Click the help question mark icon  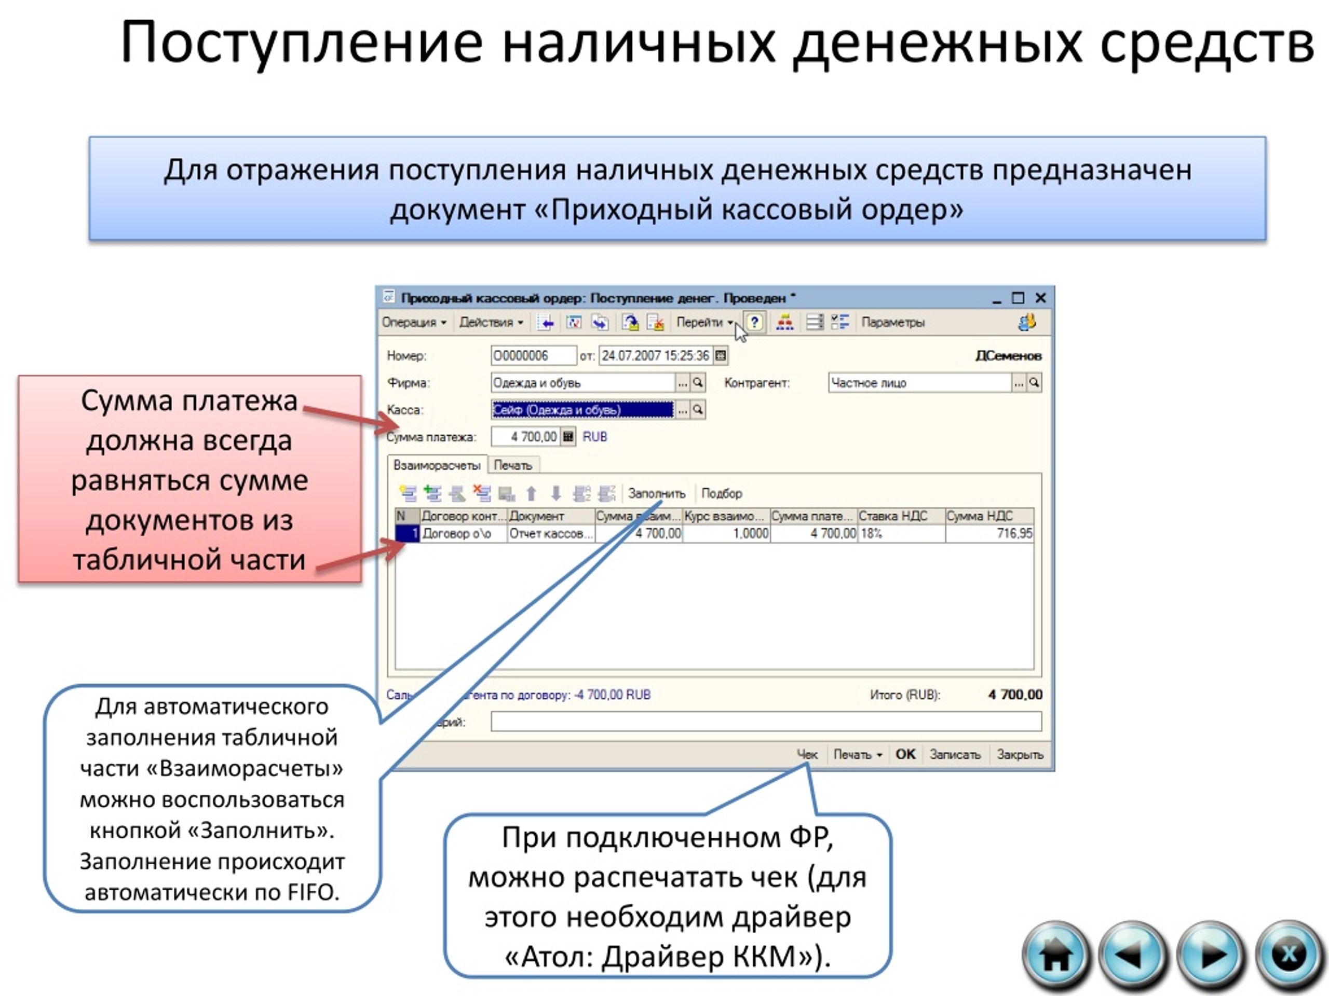[x=755, y=322]
